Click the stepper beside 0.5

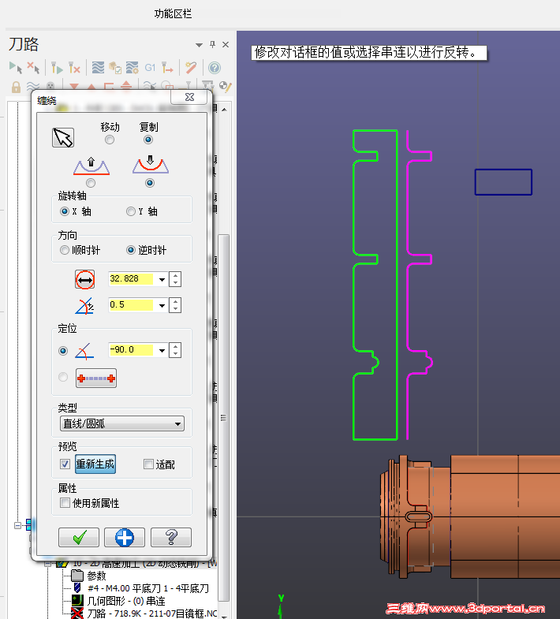175,305
